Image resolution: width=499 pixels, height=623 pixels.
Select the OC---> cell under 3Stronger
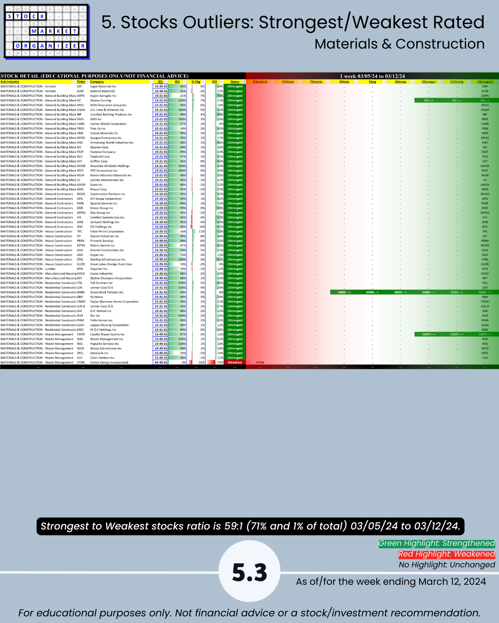pos(429,101)
